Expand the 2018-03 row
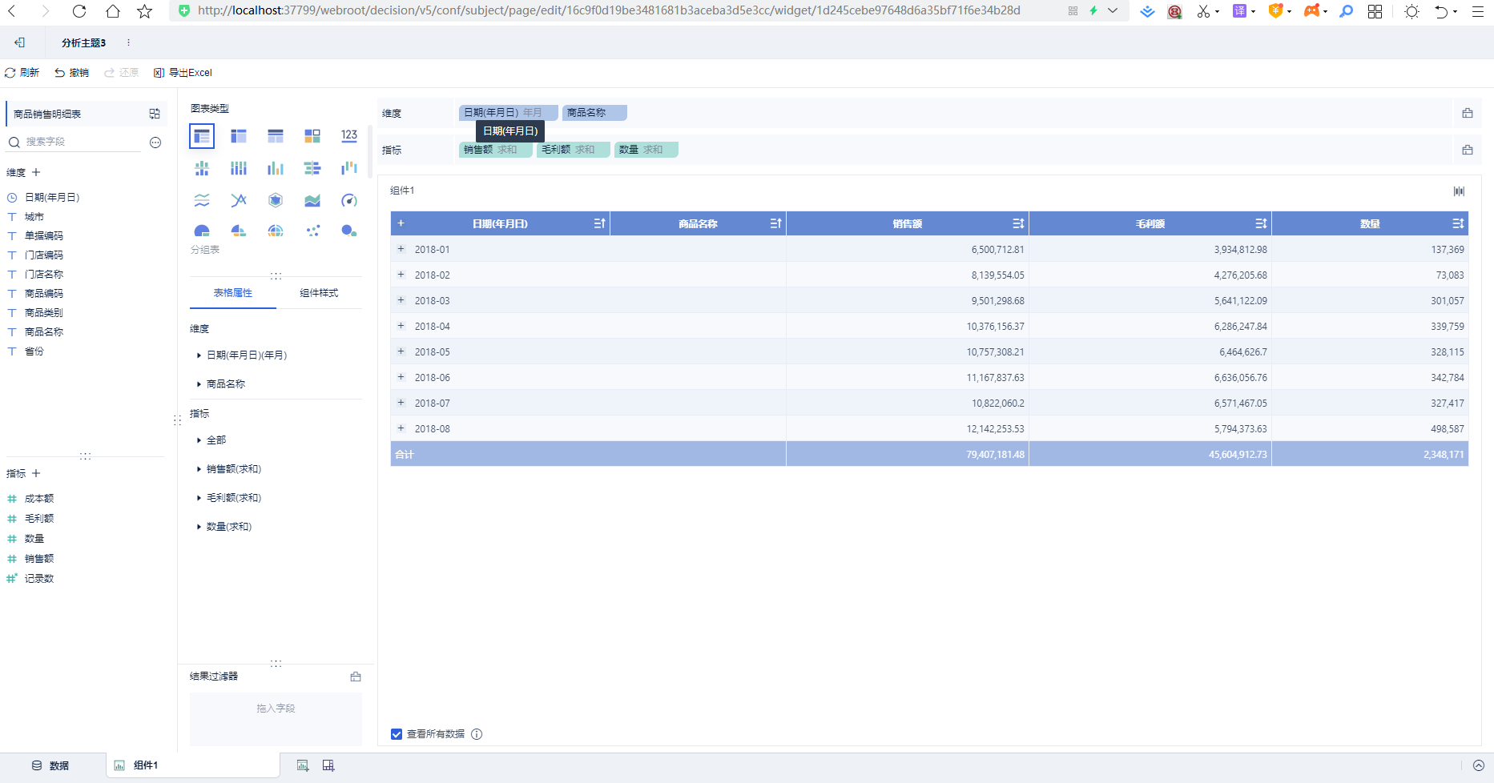 (x=401, y=300)
